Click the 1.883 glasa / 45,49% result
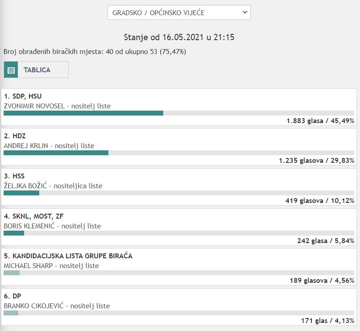This screenshot has width=360, height=331. coord(320,121)
